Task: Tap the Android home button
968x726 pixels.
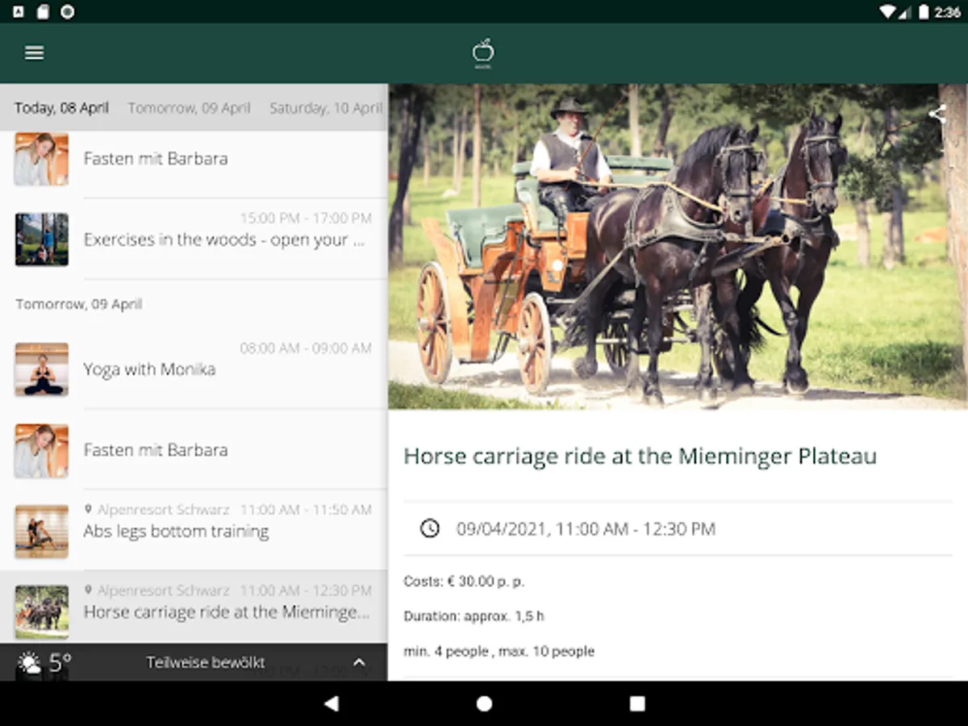Action: 484,703
